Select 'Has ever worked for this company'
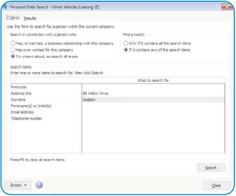Screen dimensions: 236x196 [13, 50]
